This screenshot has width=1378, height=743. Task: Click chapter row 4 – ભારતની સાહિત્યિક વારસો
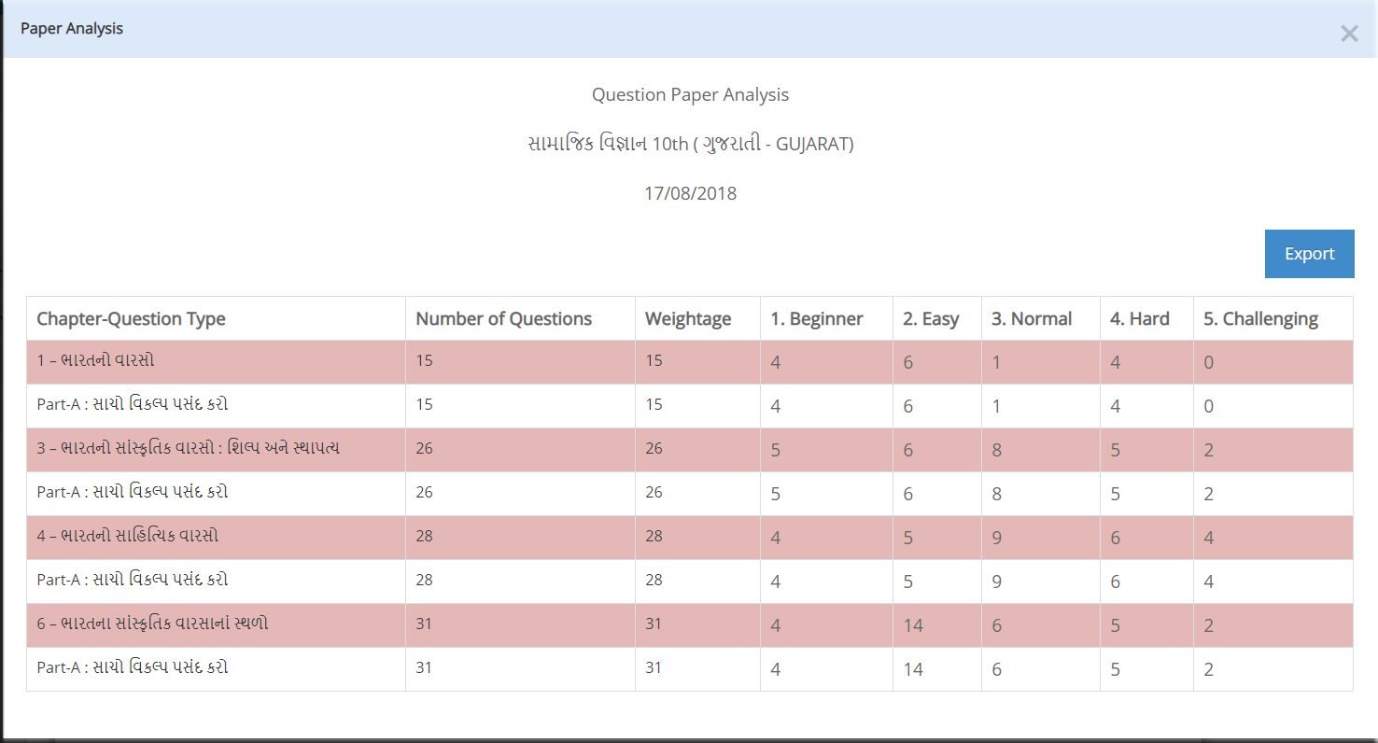(128, 537)
